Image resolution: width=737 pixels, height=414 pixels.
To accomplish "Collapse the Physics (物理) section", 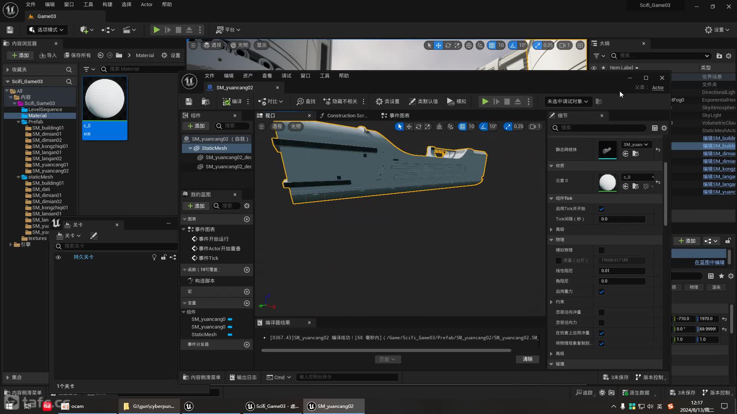I will click(551, 240).
